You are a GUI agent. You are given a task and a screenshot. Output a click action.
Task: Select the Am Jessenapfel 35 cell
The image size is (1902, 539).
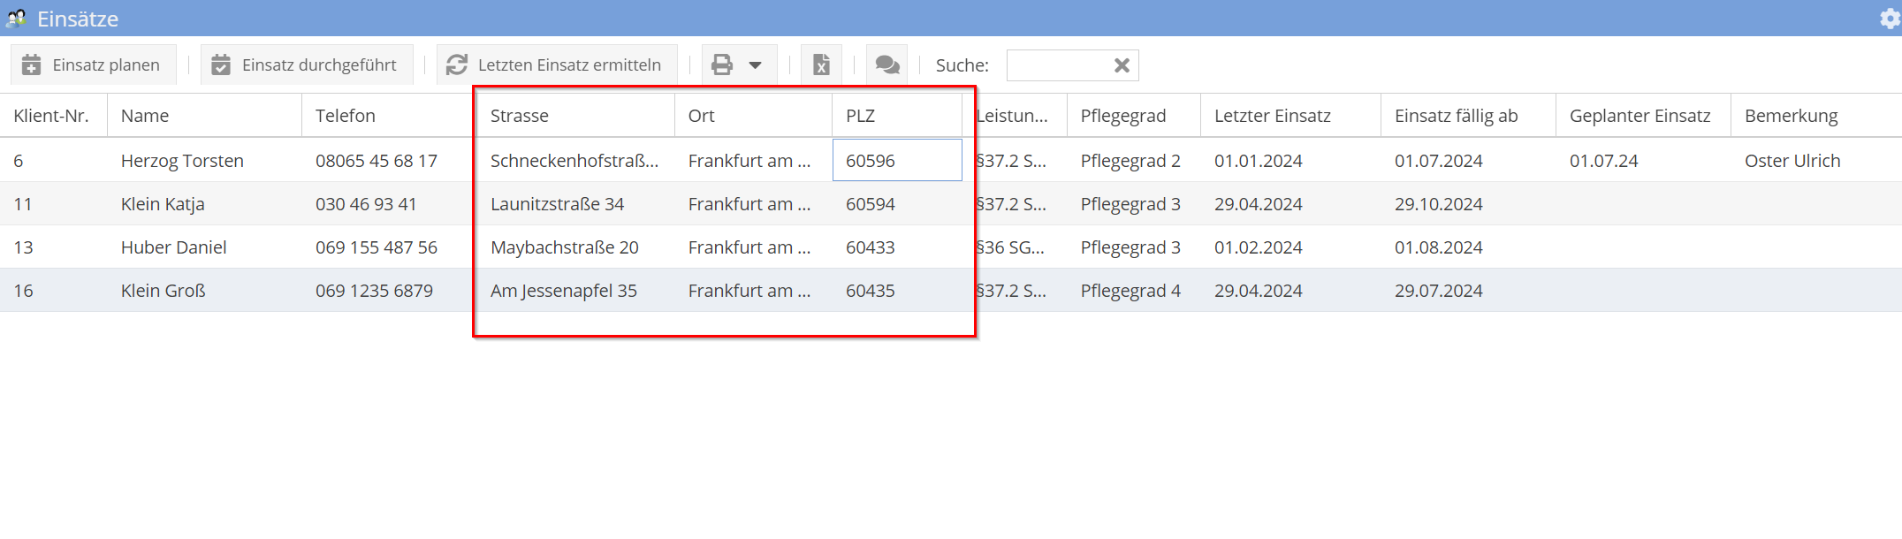(575, 291)
